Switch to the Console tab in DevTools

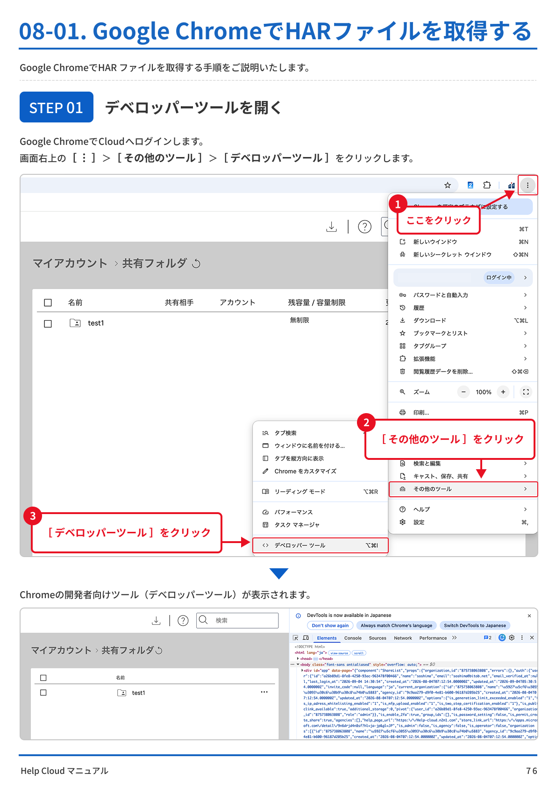click(353, 638)
